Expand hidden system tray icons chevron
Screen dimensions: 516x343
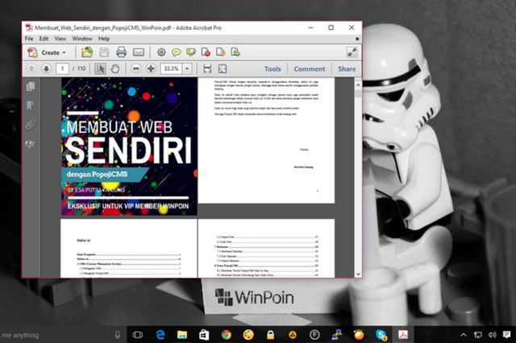click(464, 335)
